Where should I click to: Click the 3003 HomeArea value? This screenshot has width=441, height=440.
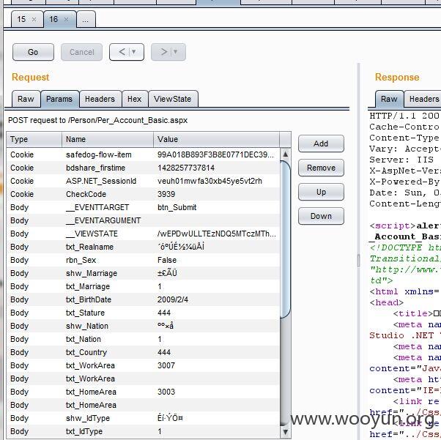click(x=166, y=392)
